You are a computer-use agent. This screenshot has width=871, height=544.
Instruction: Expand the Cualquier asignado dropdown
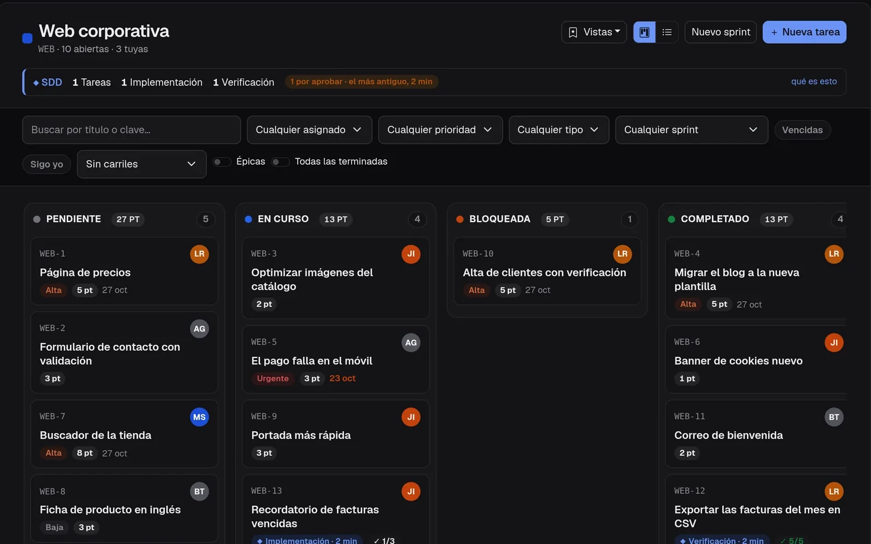(310, 130)
